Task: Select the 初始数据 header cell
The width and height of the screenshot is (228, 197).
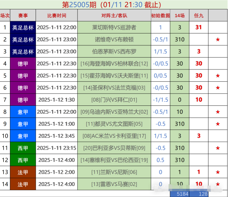Action: pos(160,15)
